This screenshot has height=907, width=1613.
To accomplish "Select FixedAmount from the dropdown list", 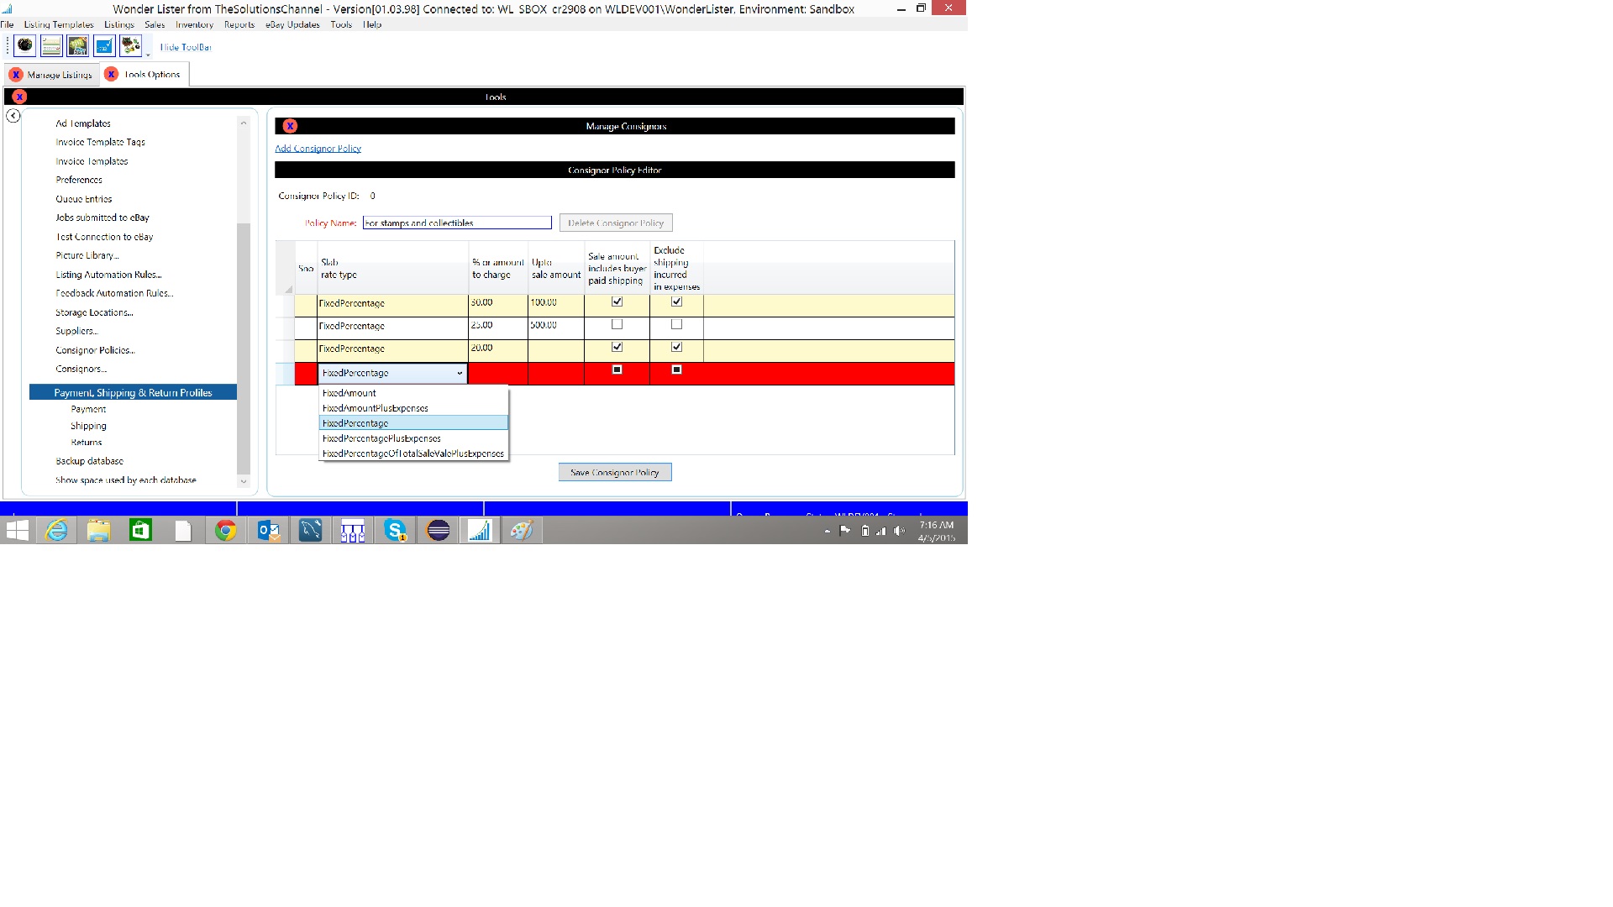I will [x=413, y=393].
